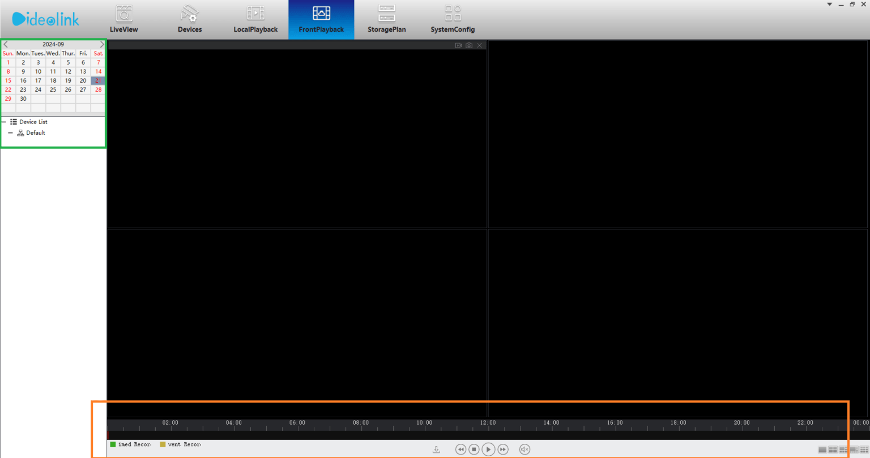Viewport: 870px width, 458px height.
Task: Take snapshot with the camera icon
Action: 469,45
